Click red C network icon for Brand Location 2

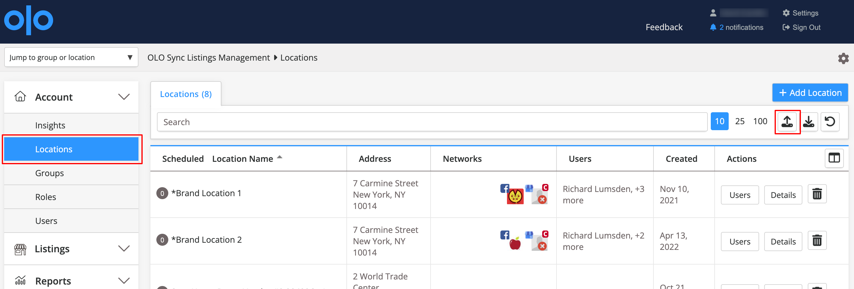coord(545,234)
